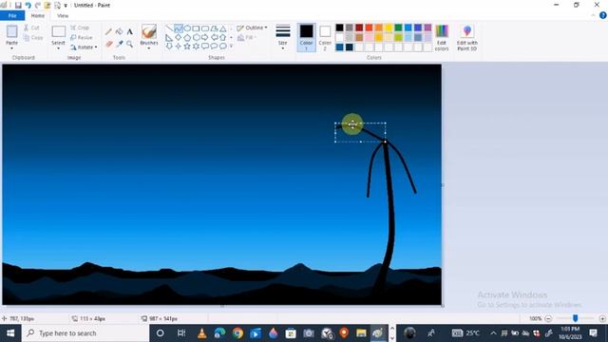The image size is (608, 342).
Task: Open the shape Outline dropdown
Action: 252,28
